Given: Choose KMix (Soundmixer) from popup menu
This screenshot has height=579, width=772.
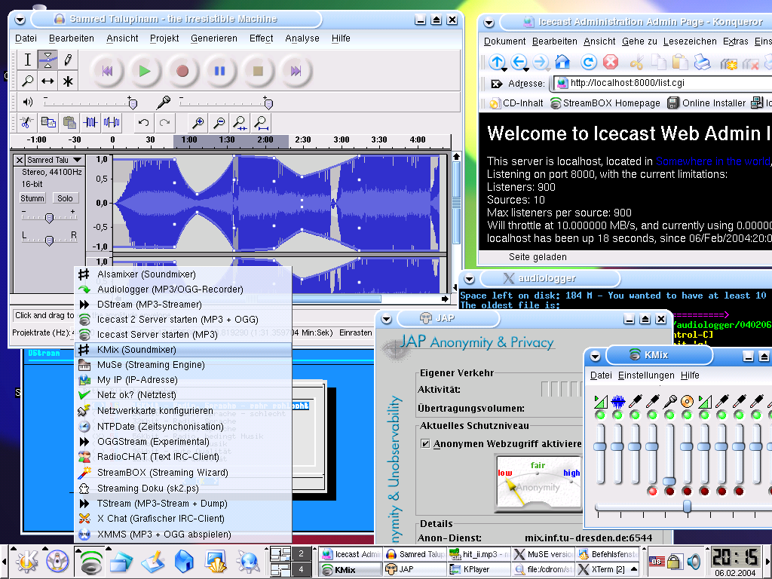Looking at the screenshot, I should click(183, 350).
